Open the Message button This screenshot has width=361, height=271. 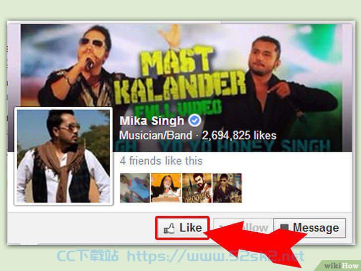point(309,228)
